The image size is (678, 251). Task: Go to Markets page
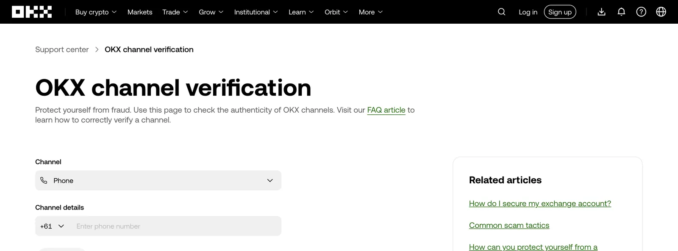[x=140, y=12]
